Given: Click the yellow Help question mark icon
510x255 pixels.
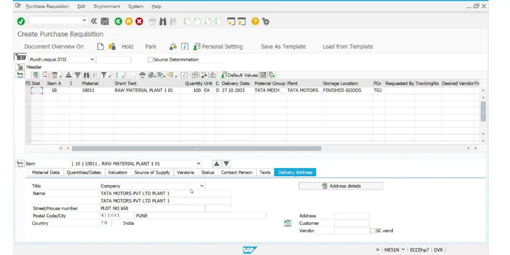Looking at the screenshot, I should click(255, 21).
